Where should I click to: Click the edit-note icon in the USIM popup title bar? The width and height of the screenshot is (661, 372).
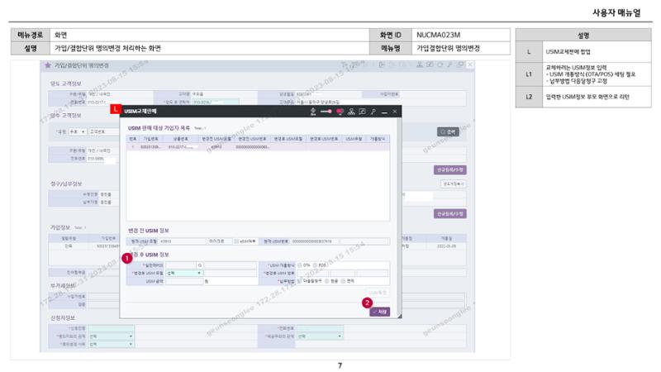(362, 112)
